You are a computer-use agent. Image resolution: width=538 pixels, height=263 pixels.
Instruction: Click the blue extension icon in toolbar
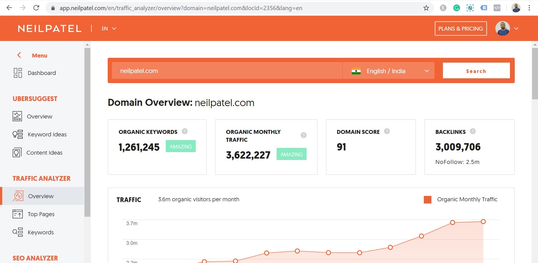click(x=484, y=8)
